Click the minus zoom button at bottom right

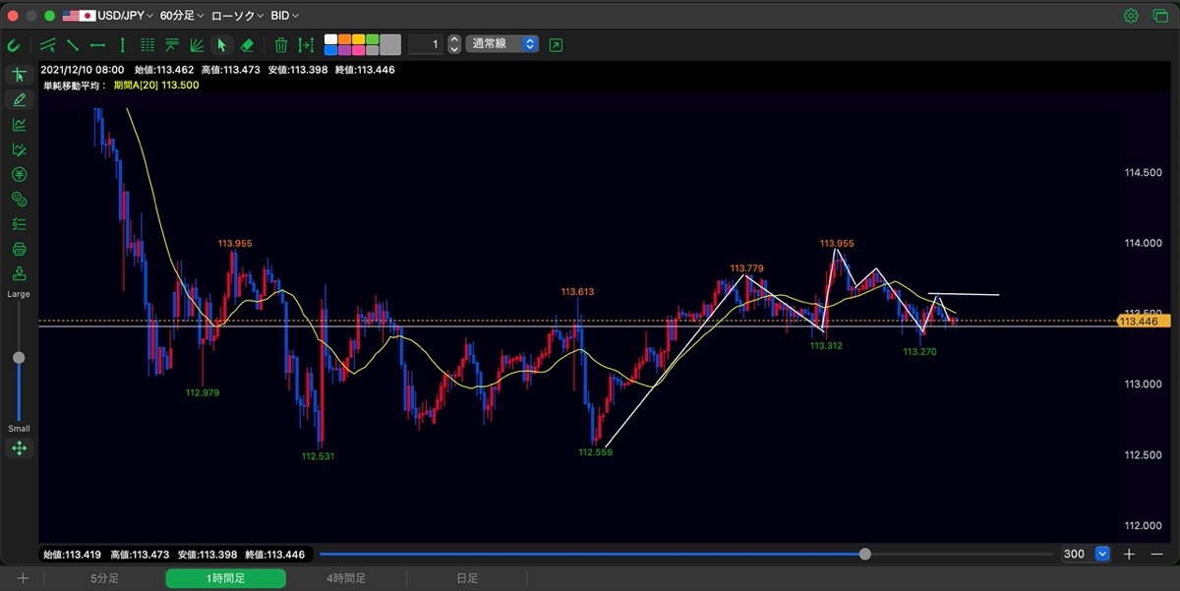(x=1156, y=555)
